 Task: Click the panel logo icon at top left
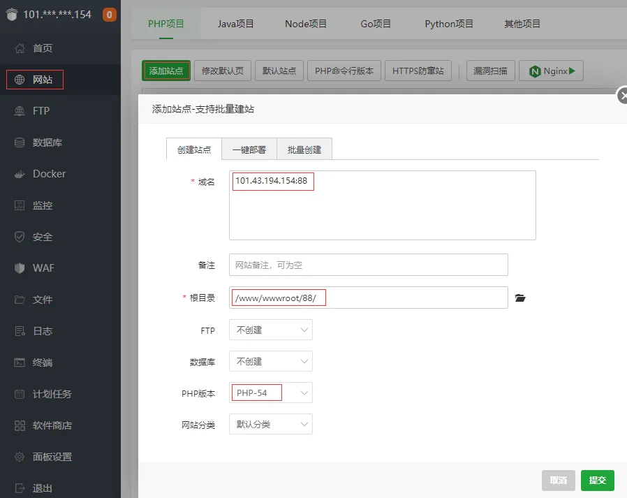tap(12, 15)
